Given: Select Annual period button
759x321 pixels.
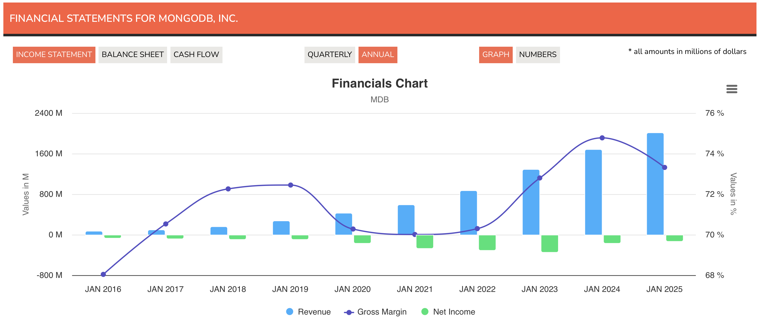Looking at the screenshot, I should tap(378, 55).
